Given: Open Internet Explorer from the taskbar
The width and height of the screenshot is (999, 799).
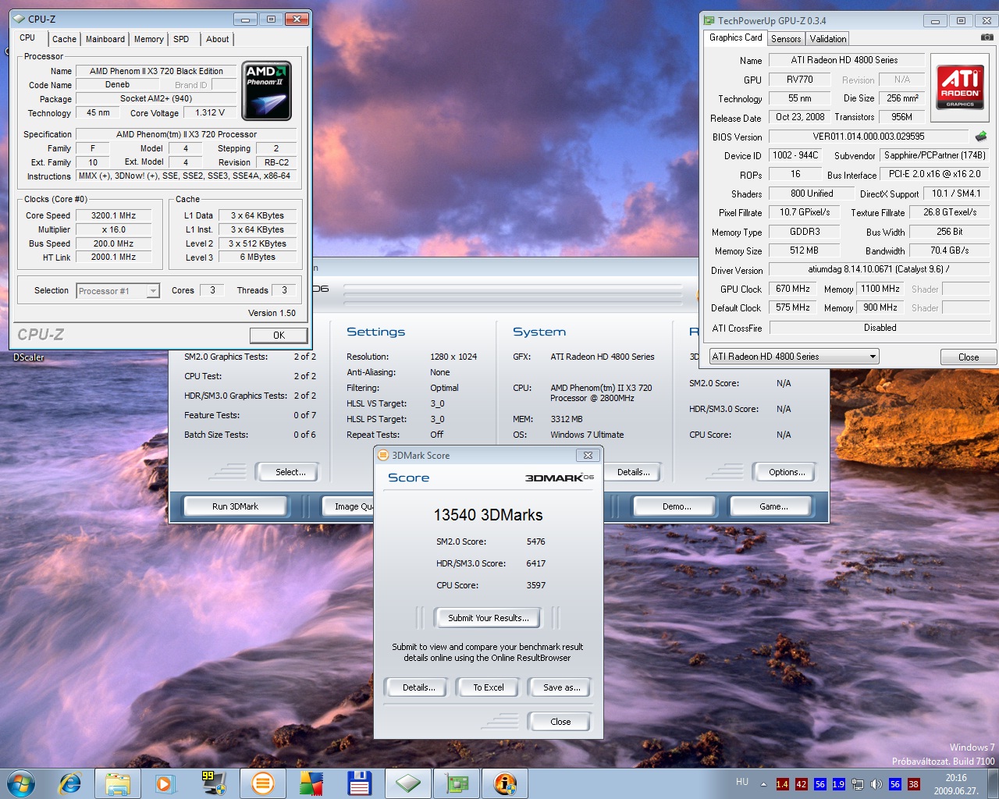Looking at the screenshot, I should click(70, 783).
